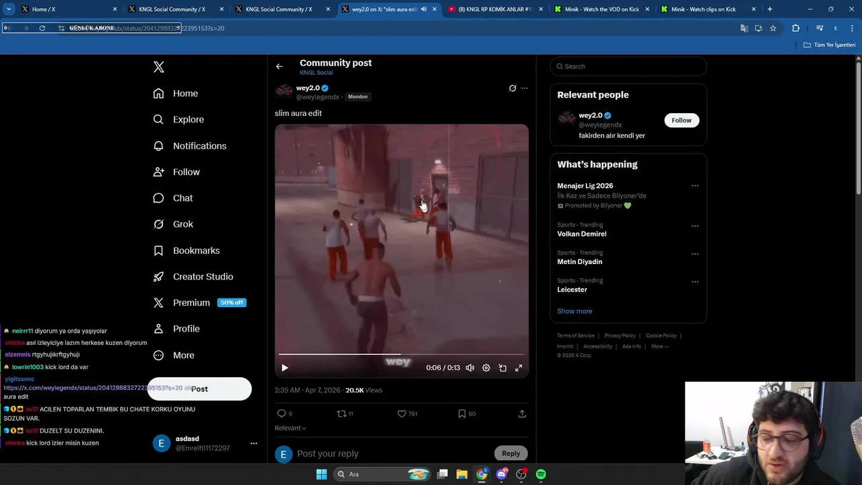Open options for the Leicester trend
The height and width of the screenshot is (485, 862).
coord(695,282)
